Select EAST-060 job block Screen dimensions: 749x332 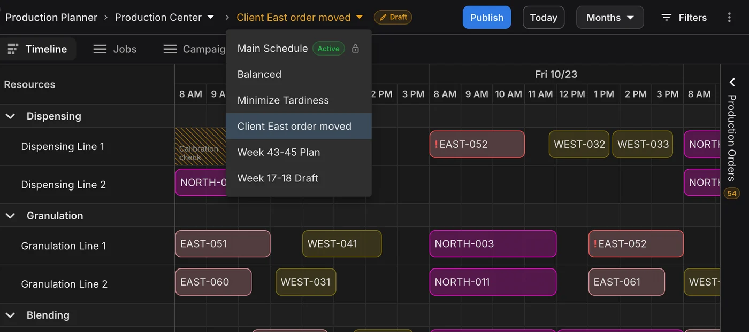(213, 282)
